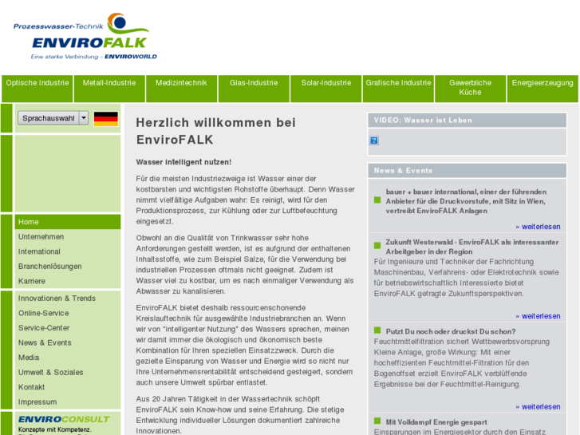Click weiterlesen under Putzt Du noch news

point(539,406)
